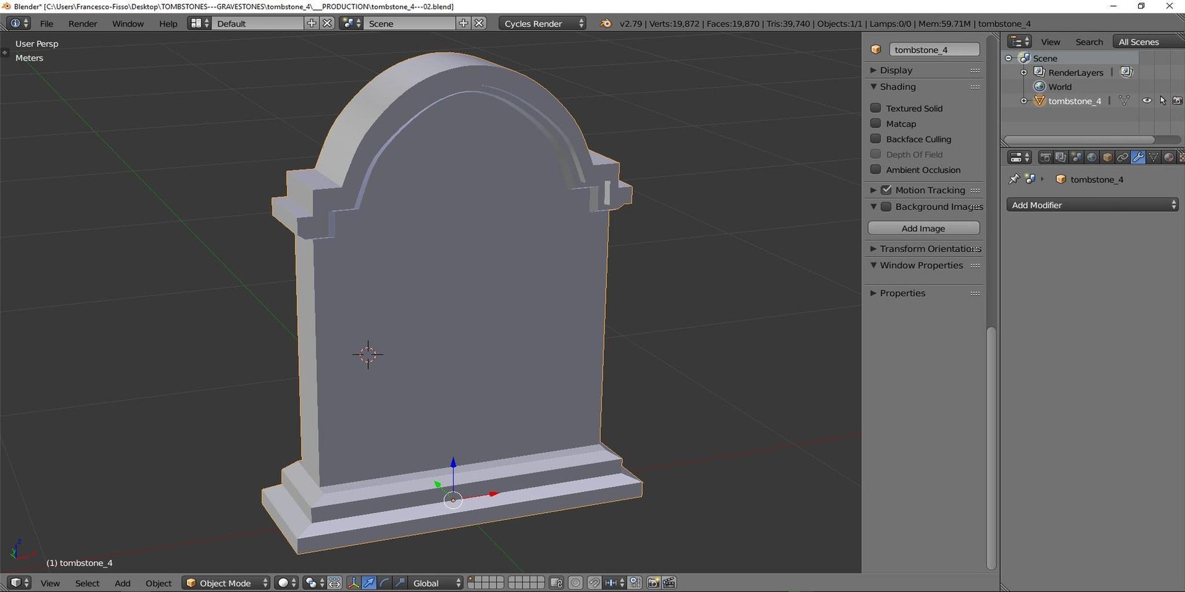Screen dimensions: 1185x592
Task: Enable Backface Culling checkbox
Action: (875, 139)
